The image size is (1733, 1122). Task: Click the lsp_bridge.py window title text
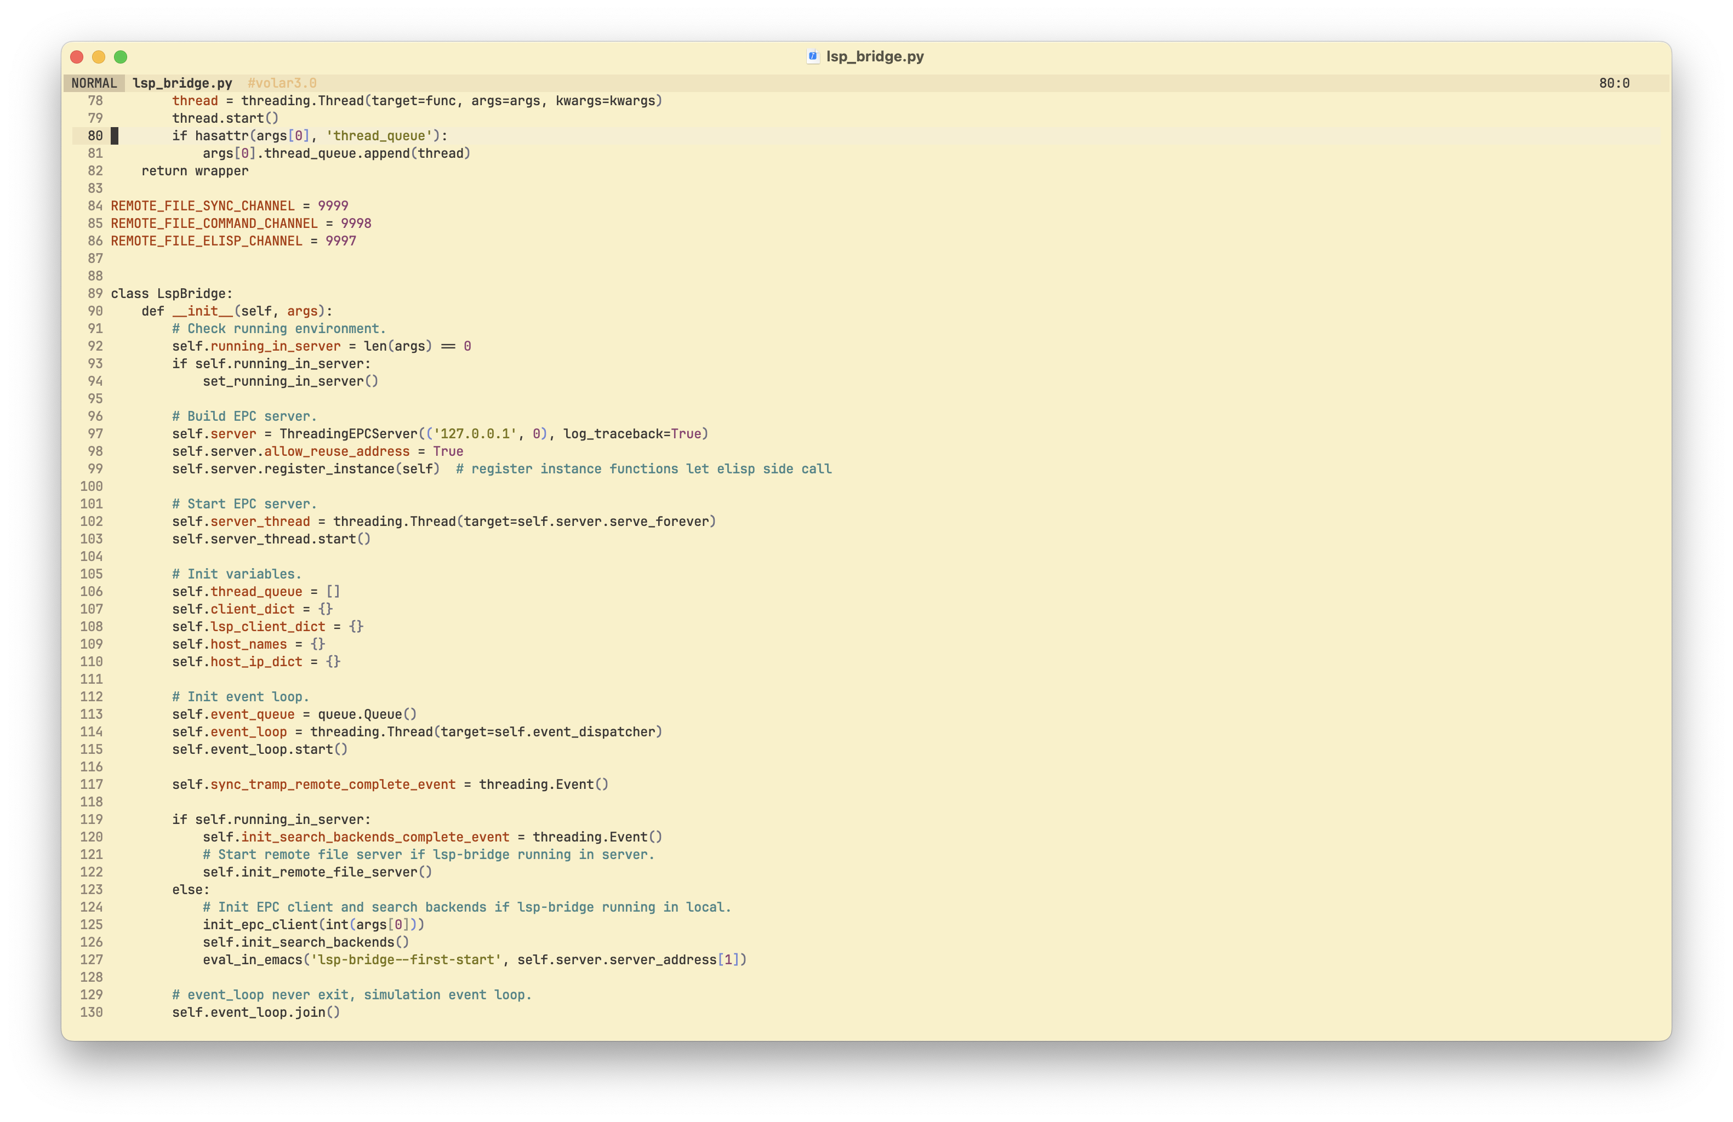(x=875, y=56)
